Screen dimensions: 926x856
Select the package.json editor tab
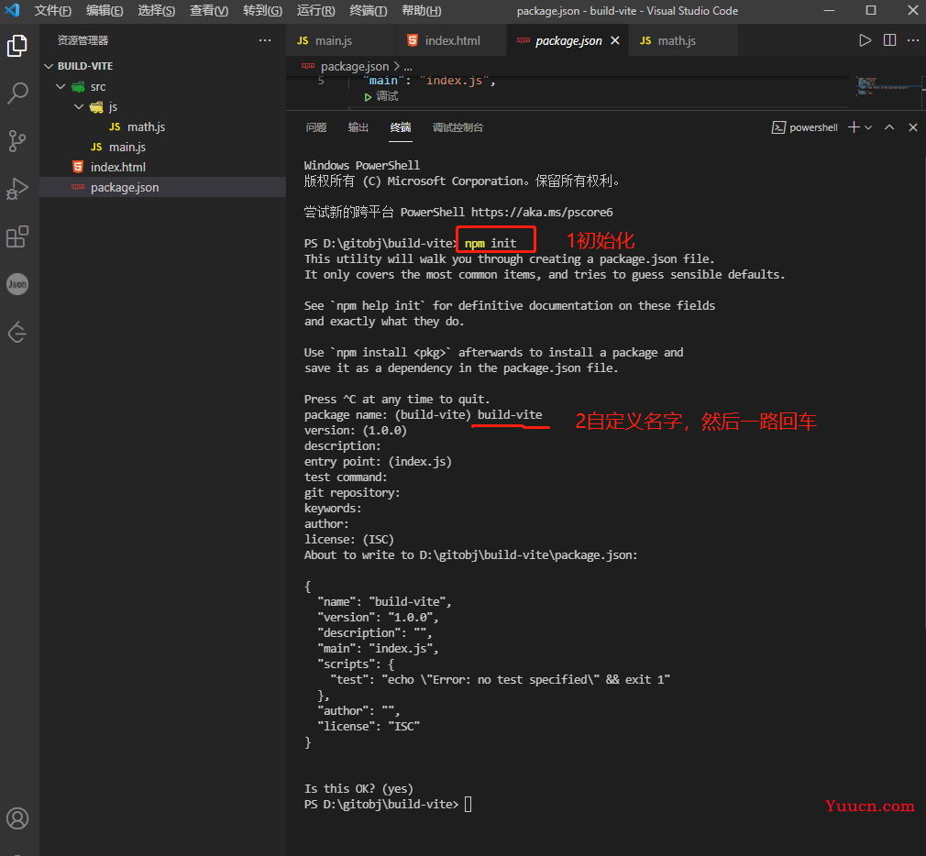(x=568, y=40)
